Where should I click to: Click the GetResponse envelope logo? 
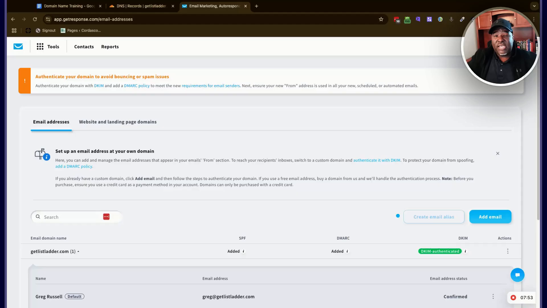pyautogui.click(x=18, y=46)
